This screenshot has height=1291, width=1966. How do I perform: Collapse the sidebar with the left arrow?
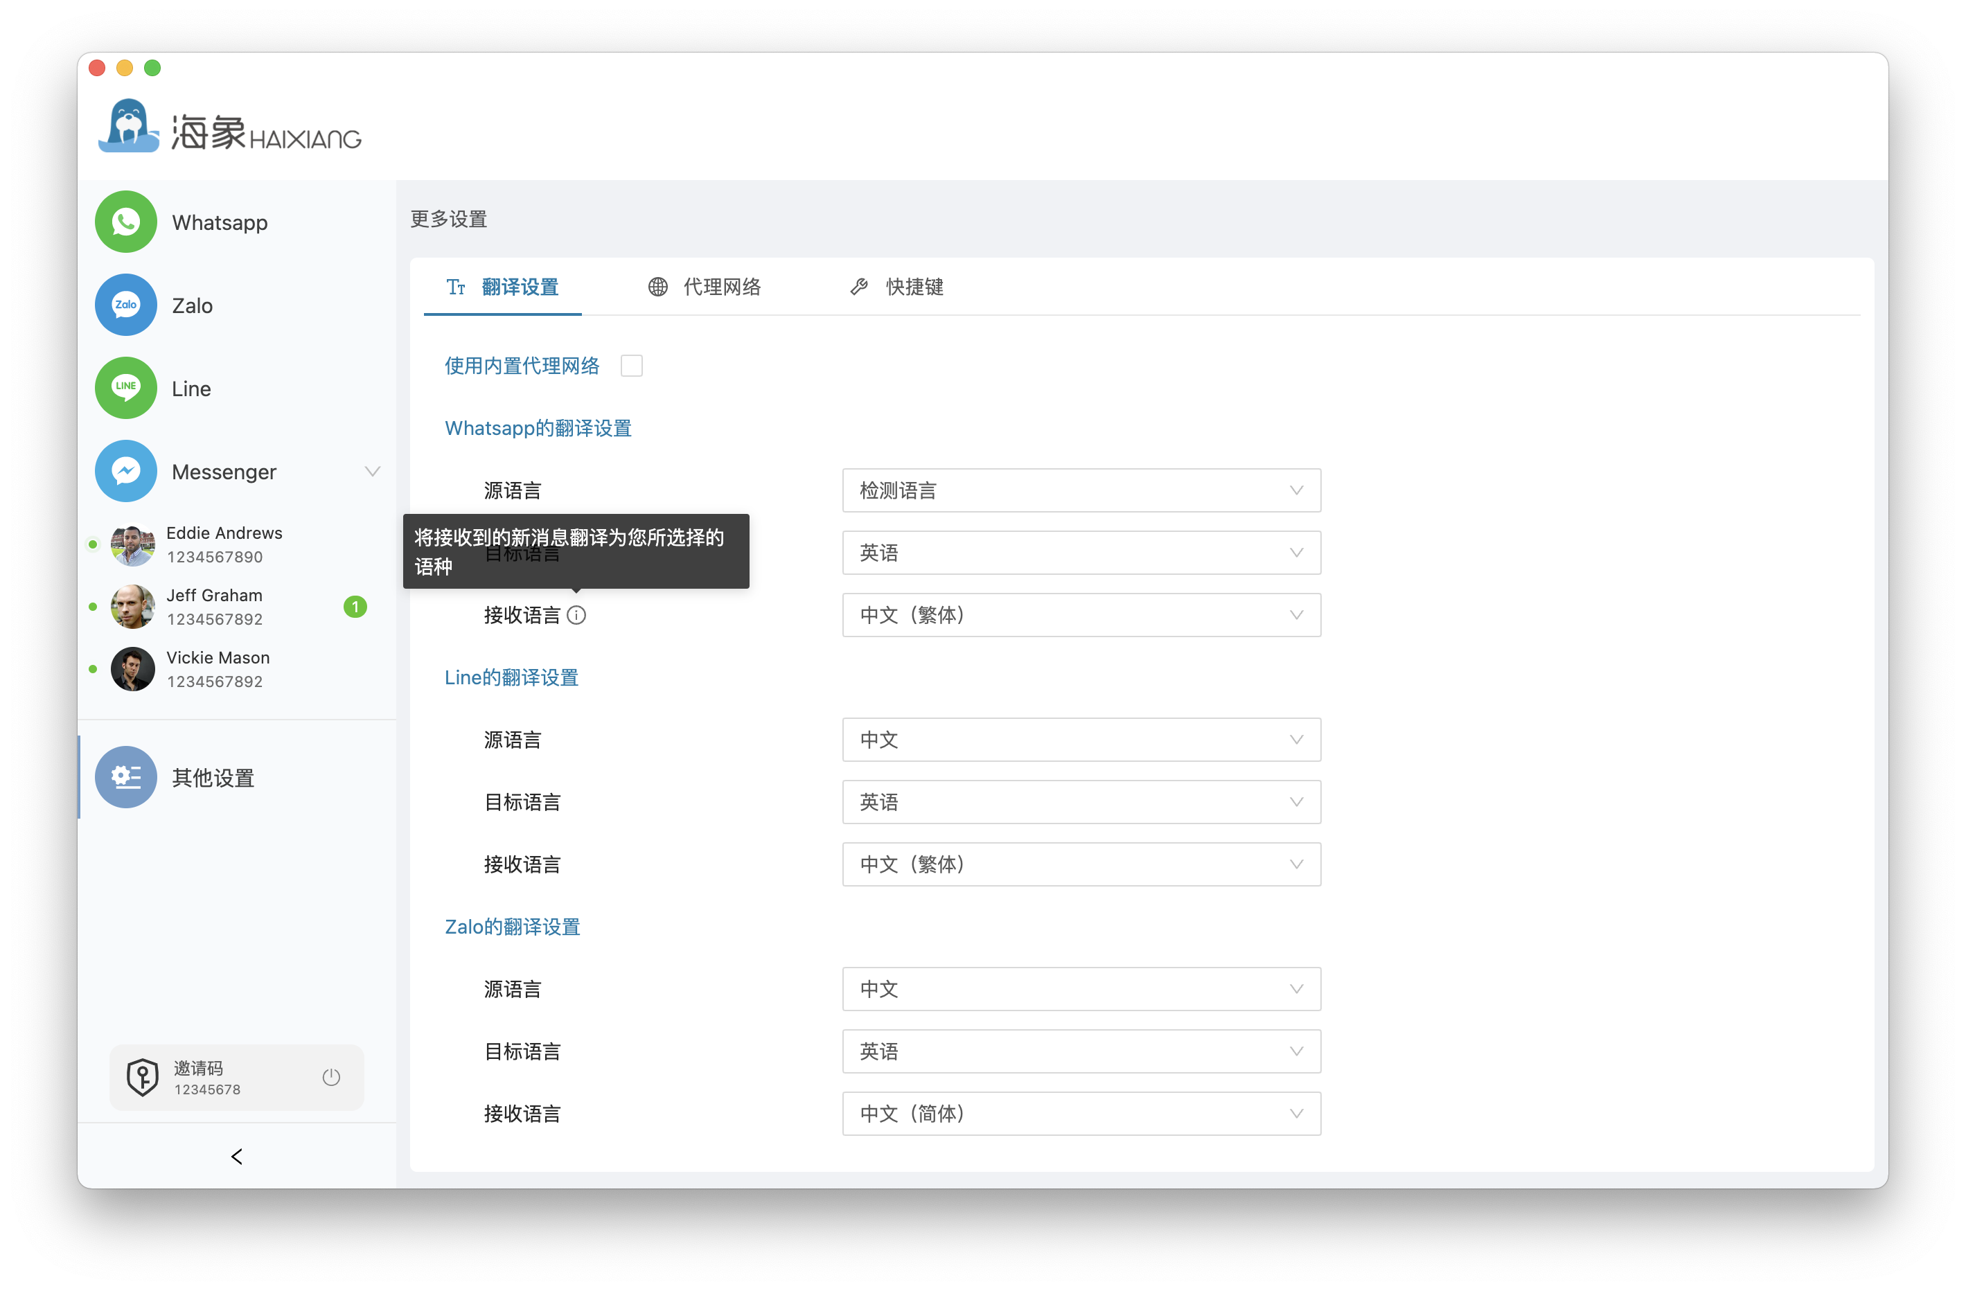[x=237, y=1157]
